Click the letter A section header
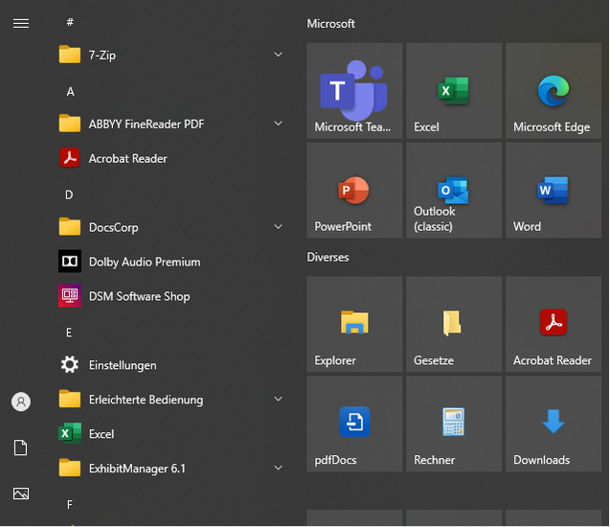Screen dimensions: 610x527 point(70,91)
